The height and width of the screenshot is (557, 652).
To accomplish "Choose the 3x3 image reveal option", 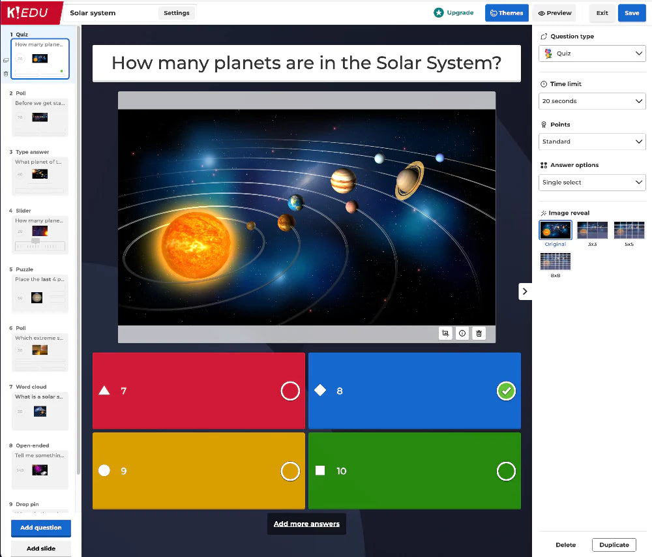I will point(592,230).
